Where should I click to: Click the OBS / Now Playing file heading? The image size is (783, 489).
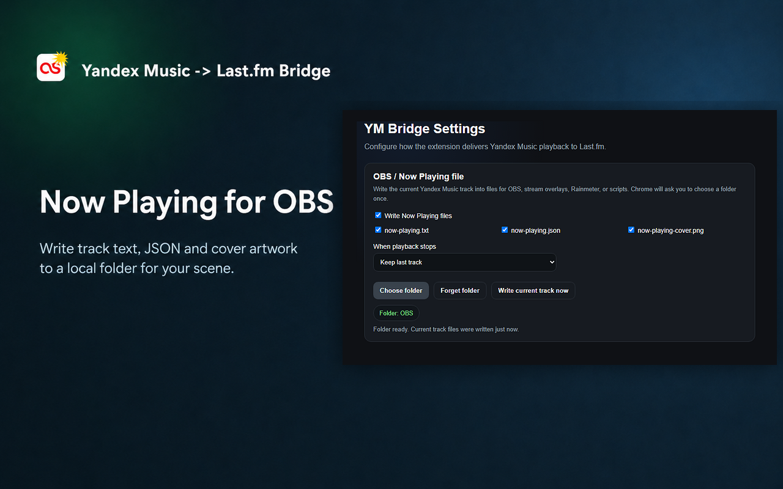tap(418, 177)
